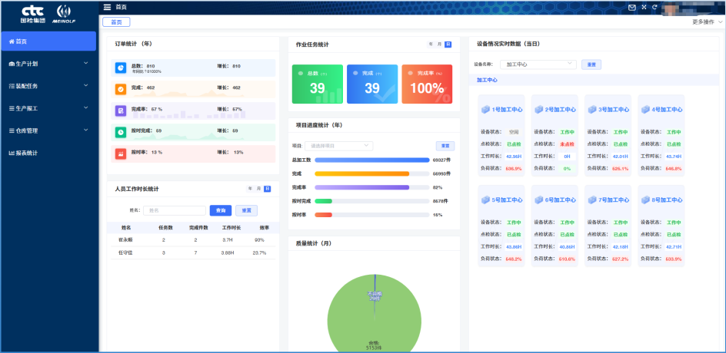This screenshot has width=726, height=353.
Task: Click the 8号加工中心 machine icon
Action: (x=645, y=200)
